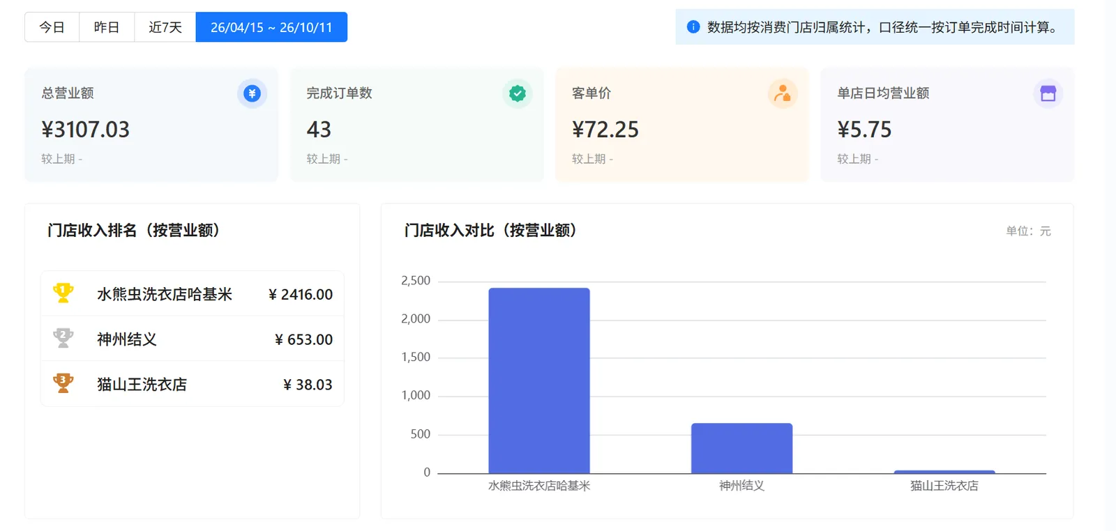Image resolution: width=1116 pixels, height=531 pixels.
Task: Click the 神州结义 x-axis label
Action: coord(741,486)
